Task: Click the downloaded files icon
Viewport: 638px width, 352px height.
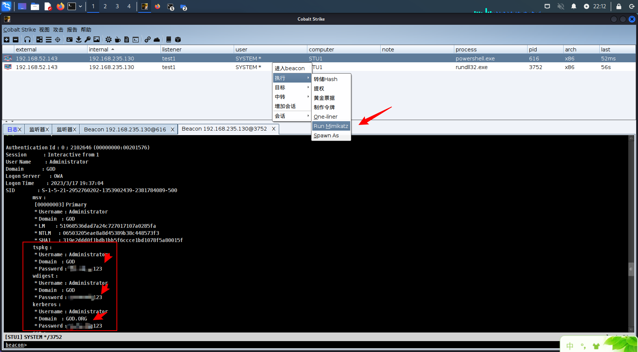Action: 79,39
